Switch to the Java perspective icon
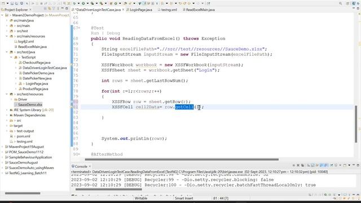Screen dimensions: 361x203 coord(354,3)
